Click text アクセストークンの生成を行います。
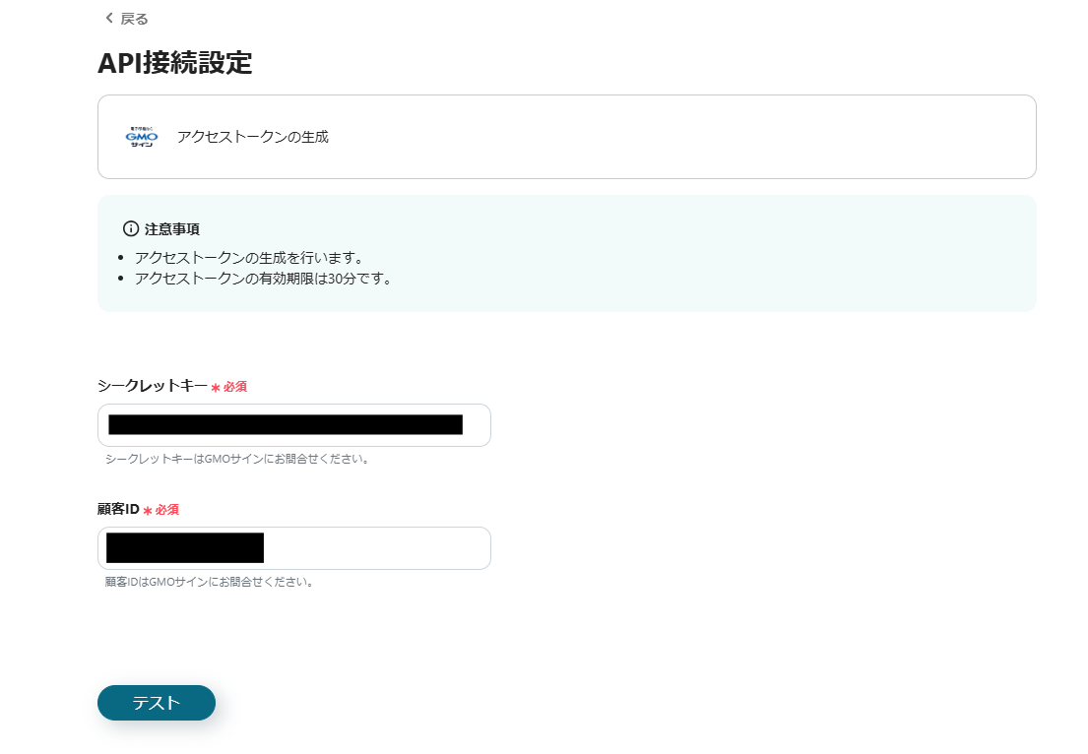The image size is (1088, 754). 250,258
